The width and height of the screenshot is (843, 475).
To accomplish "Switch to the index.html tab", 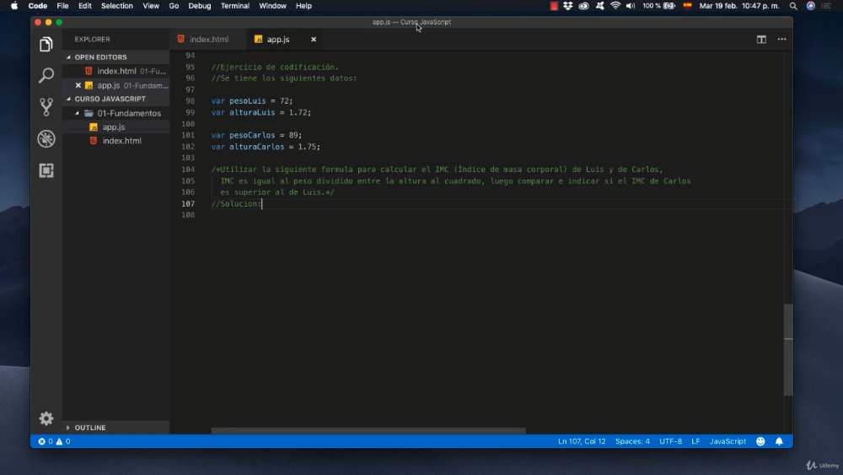I will pos(208,40).
